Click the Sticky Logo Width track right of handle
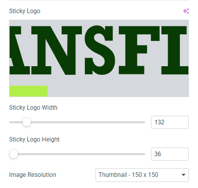 tap(88, 122)
